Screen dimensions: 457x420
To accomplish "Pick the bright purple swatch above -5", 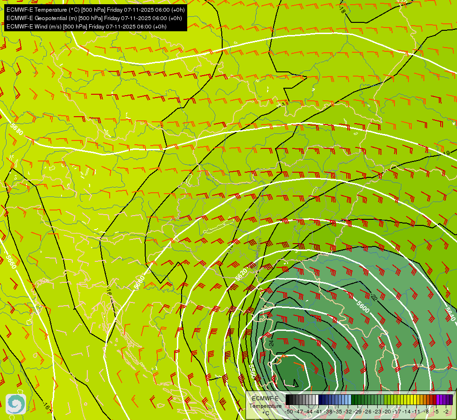I will (438, 399).
